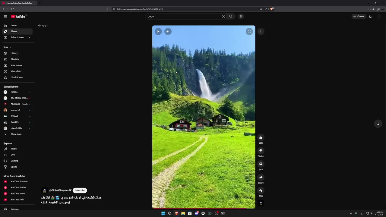Bookmark this page in the browser

coord(108,9)
